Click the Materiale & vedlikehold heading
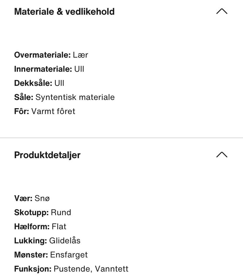The width and height of the screenshot is (243, 276). (x=64, y=12)
